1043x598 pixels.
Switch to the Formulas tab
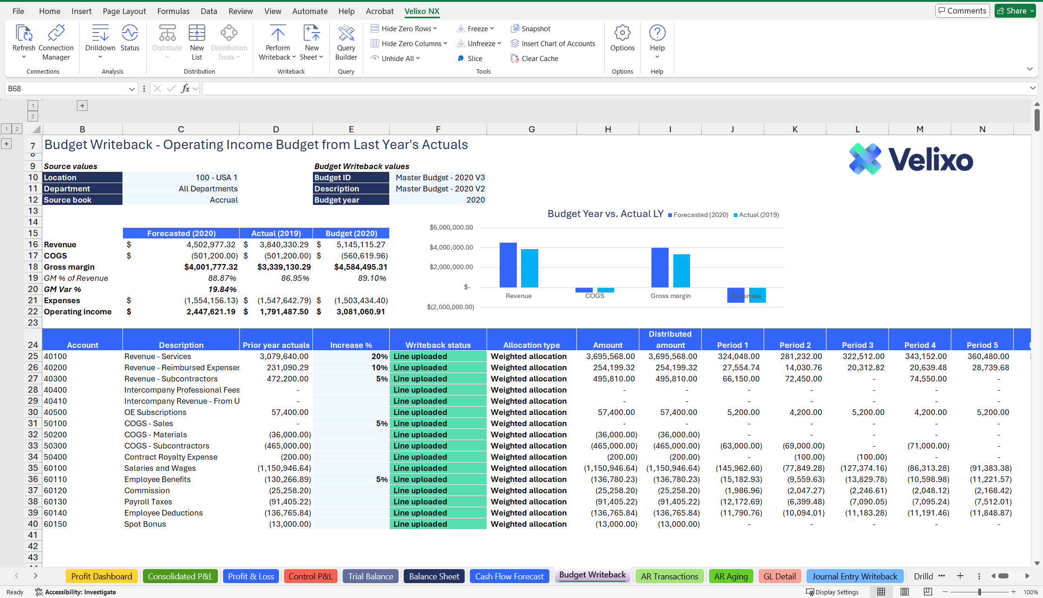tap(173, 11)
